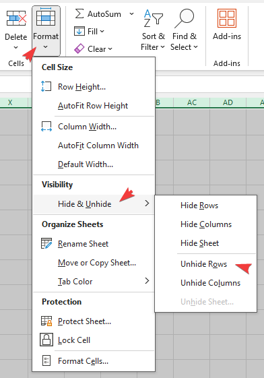This screenshot has width=264, height=378.
Task: Open the Add-ins icon
Action: coord(227,18)
